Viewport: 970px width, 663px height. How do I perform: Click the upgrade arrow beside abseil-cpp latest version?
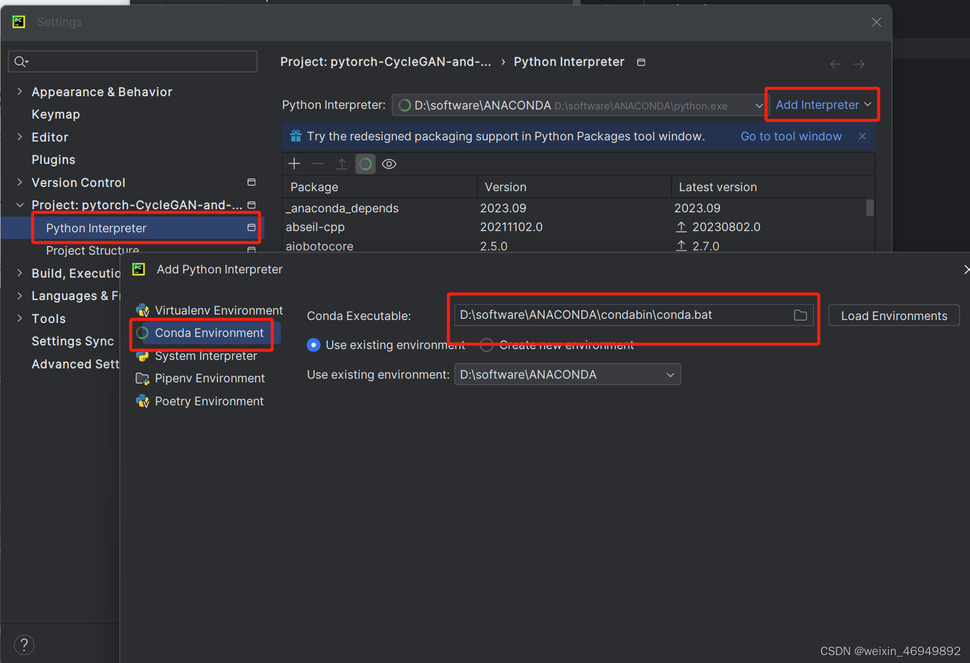coord(681,227)
